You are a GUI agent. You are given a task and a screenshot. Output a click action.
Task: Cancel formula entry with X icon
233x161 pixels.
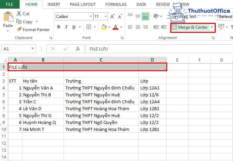click(53, 49)
